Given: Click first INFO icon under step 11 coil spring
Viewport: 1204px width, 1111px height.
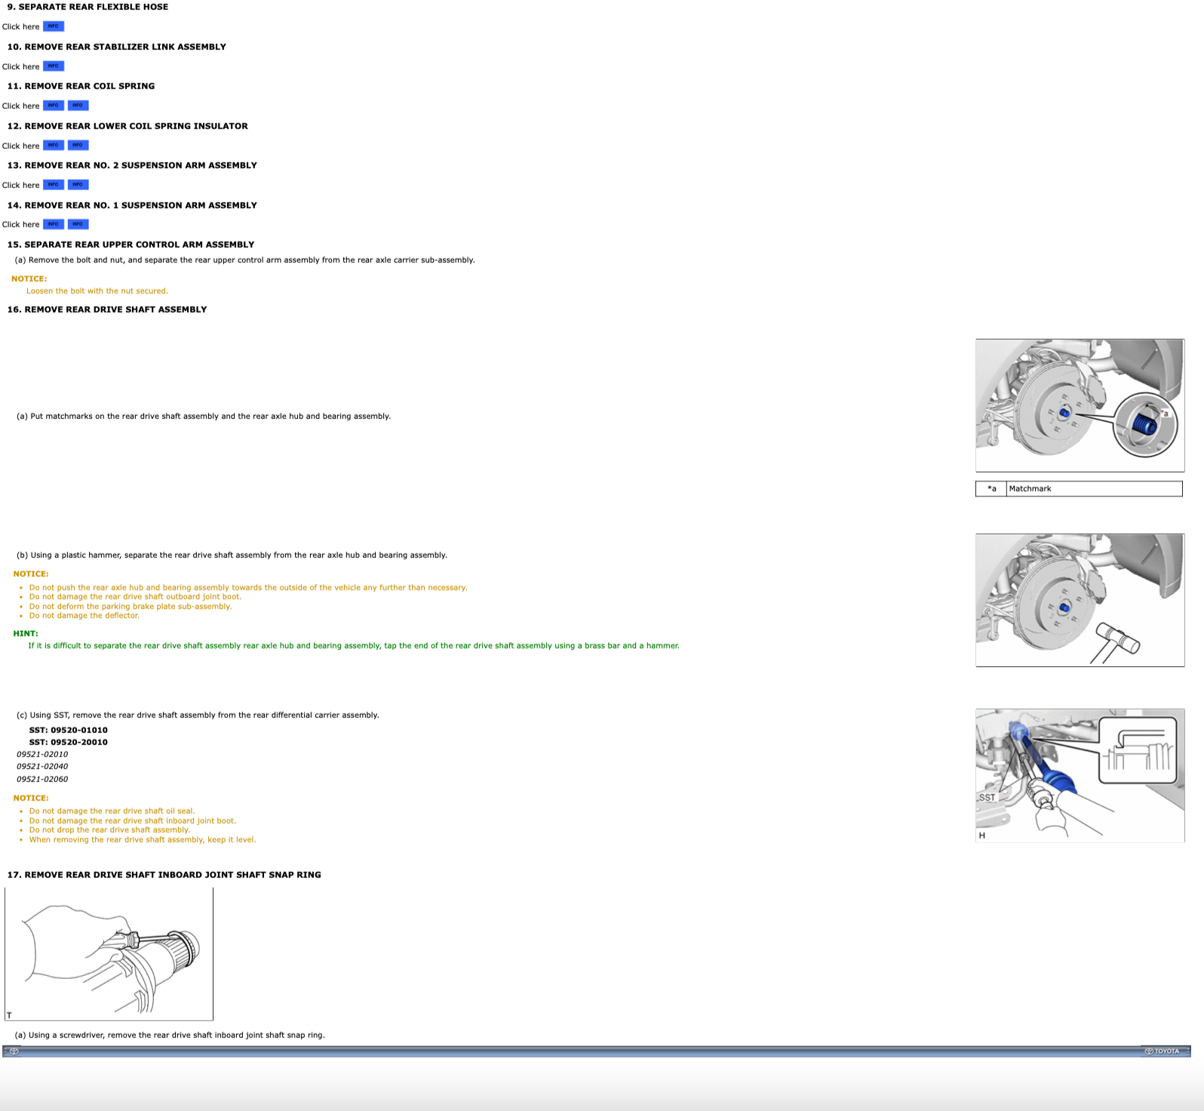Looking at the screenshot, I should [54, 106].
